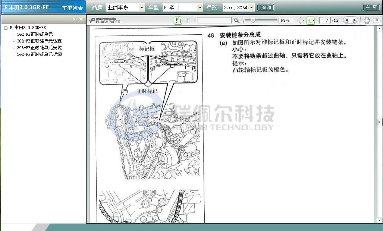This screenshot has width=383, height=231.
Task: Click the 查询 query button
Action: pyautogui.click(x=266, y=7)
